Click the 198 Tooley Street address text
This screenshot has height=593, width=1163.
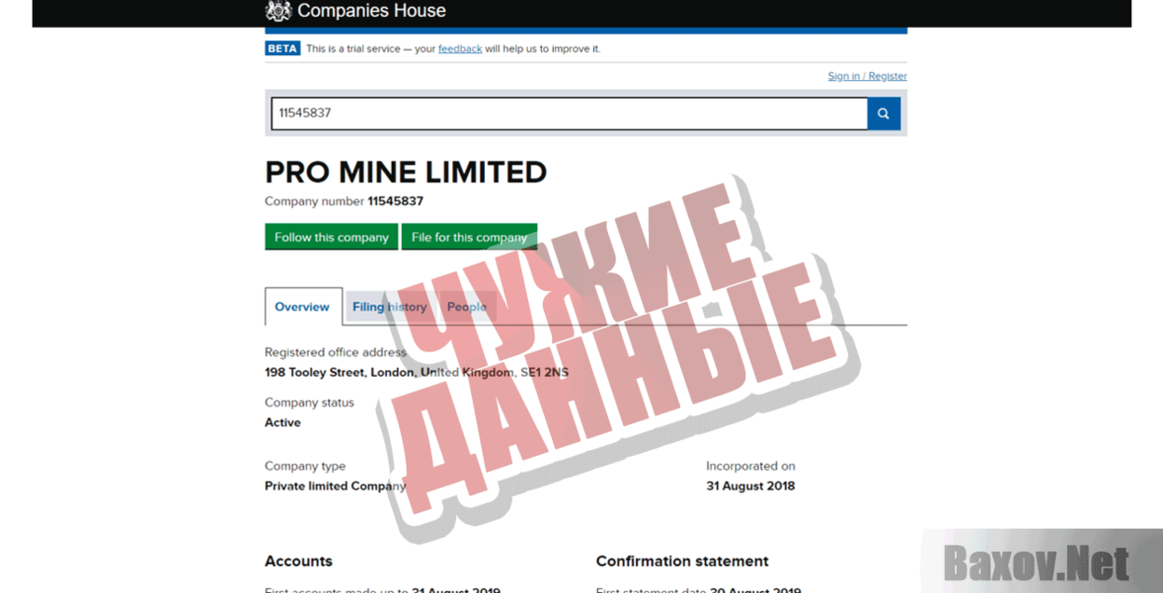(x=417, y=372)
